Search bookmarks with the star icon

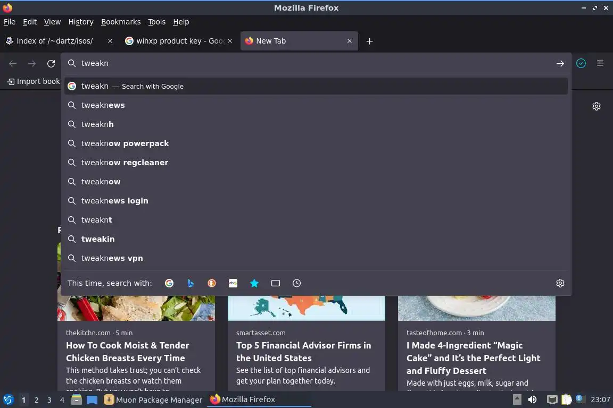tap(254, 283)
